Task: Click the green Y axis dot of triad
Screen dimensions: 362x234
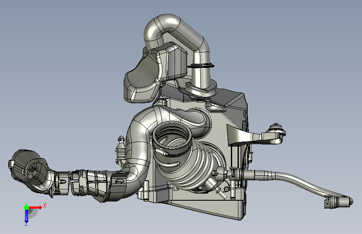Action: coord(26,207)
